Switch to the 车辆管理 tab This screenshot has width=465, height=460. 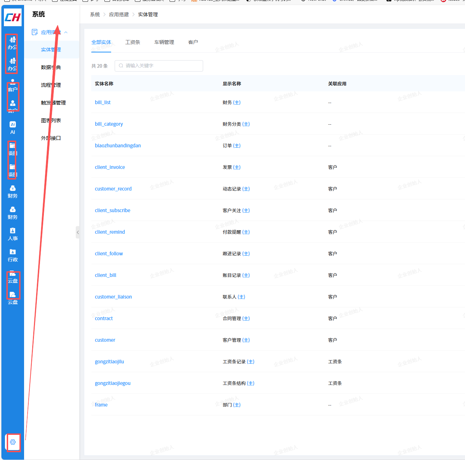pos(164,42)
